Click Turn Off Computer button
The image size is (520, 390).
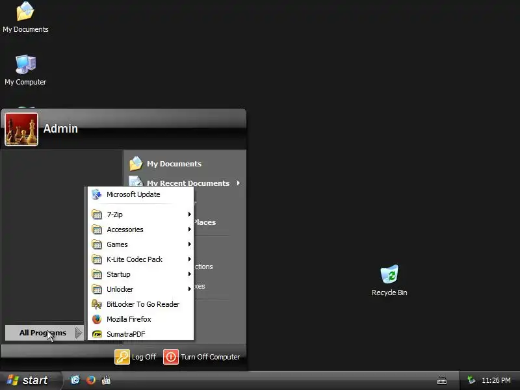tap(201, 357)
